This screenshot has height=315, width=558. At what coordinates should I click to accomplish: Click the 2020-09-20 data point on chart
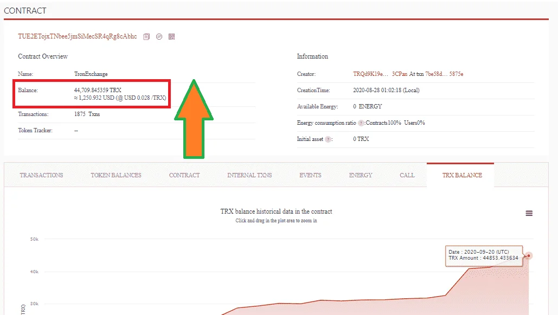529,255
